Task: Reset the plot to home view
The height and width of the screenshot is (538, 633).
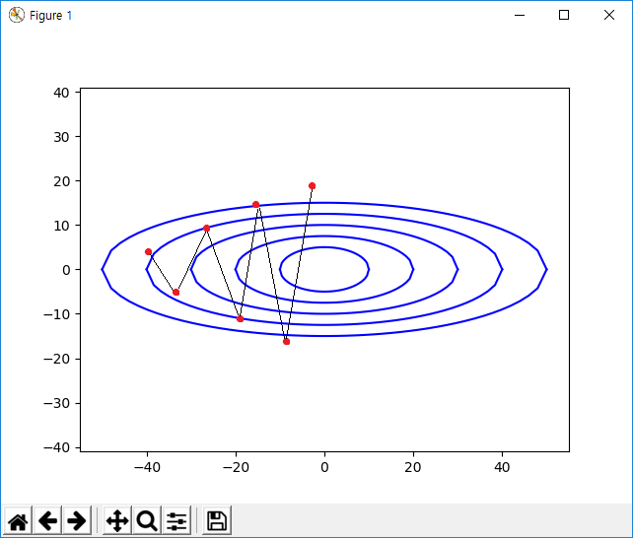Action: (x=18, y=521)
